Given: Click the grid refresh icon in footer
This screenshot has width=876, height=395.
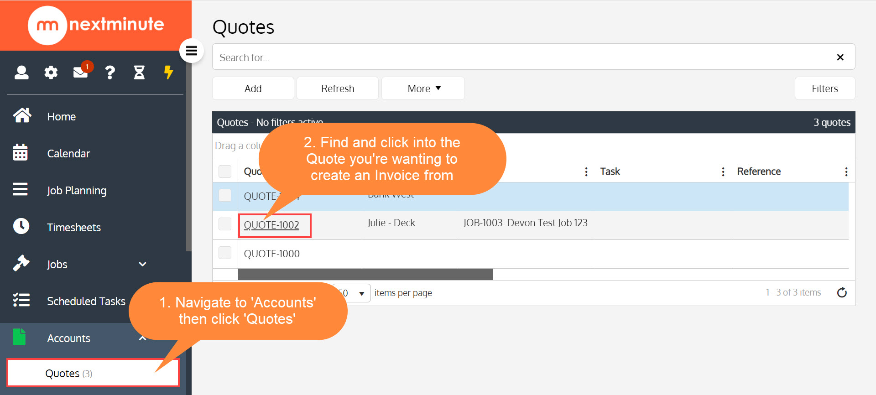Looking at the screenshot, I should click(842, 292).
